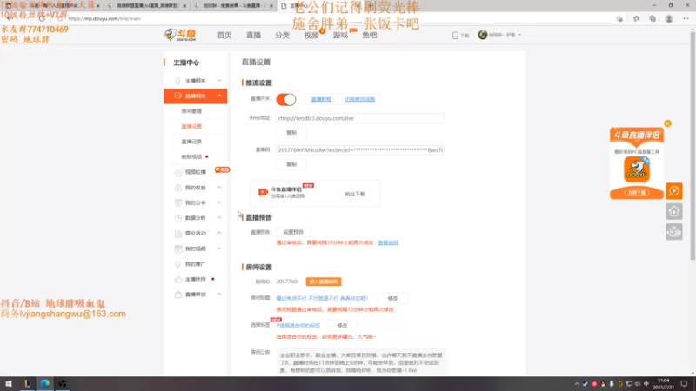Click the 商业活动 sidebar icon
The width and height of the screenshot is (696, 391).
(x=178, y=233)
